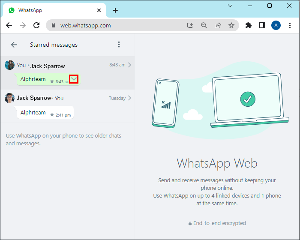Click the share page icon
This screenshot has width=300, height=240.
coord(218,25)
